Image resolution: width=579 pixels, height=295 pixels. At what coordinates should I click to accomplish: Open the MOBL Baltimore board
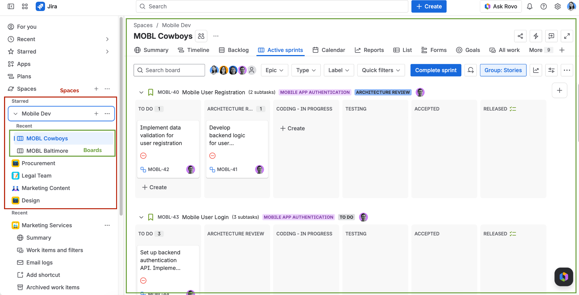tap(47, 151)
